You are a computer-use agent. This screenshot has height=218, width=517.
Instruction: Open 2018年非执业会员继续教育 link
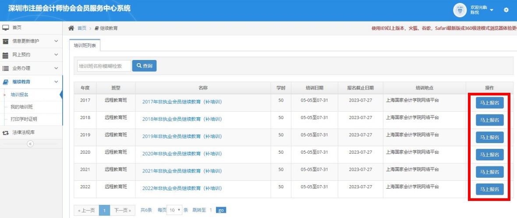(182, 119)
